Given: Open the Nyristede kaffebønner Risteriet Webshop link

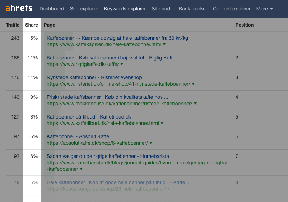Looking at the screenshot, I should (94, 77).
